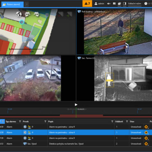Click the recording icon in first alarm row
The image size is (152, 152).
click(25, 127)
